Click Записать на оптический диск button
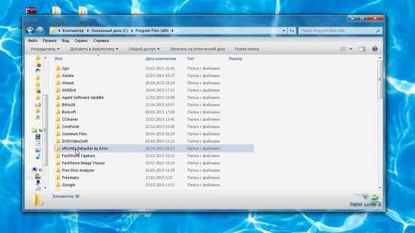This screenshot has height=233, width=415. tap(197, 49)
